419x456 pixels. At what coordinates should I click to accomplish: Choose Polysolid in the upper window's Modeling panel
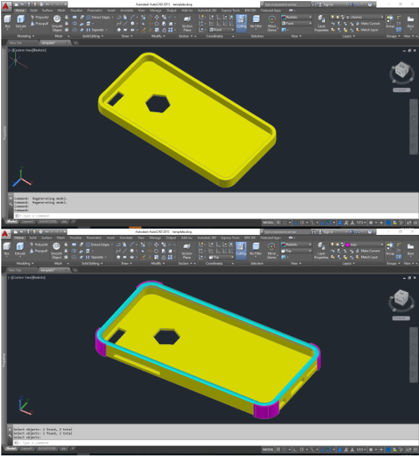click(39, 17)
